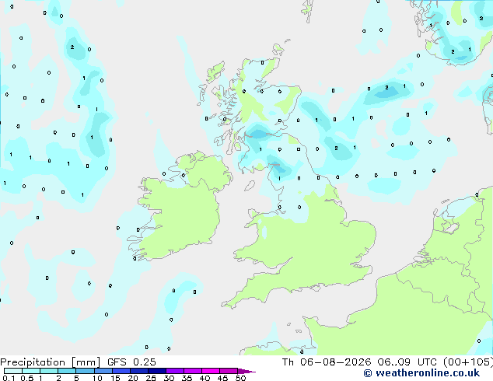Screen dimensions: 493x381
Task: Click the "Precipitation" title word
Action: tap(33, 362)
